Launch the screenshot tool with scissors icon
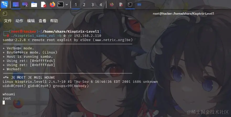 [25, 4]
